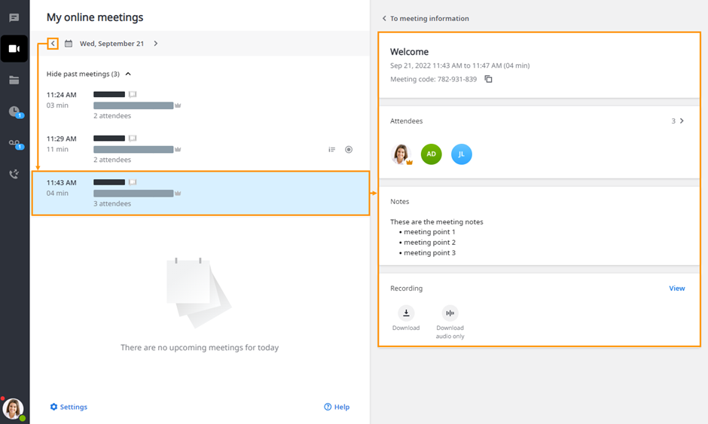The image size is (708, 424).
Task: Open notes icon on 11:29 AM meeting
Action: [332, 149]
